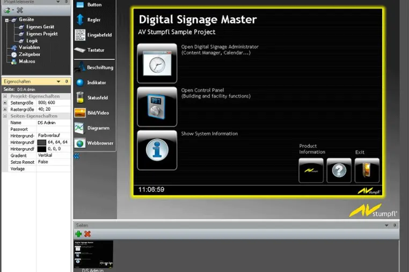Screen dimensions: 409x272
Task: Pin the Projektelemente panel
Action: pos(66,2)
